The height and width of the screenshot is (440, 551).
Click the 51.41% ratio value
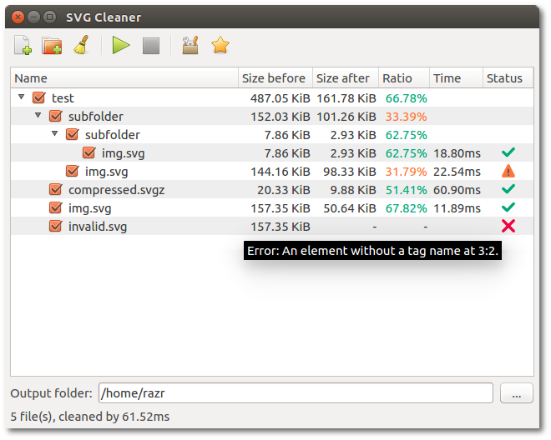406,190
